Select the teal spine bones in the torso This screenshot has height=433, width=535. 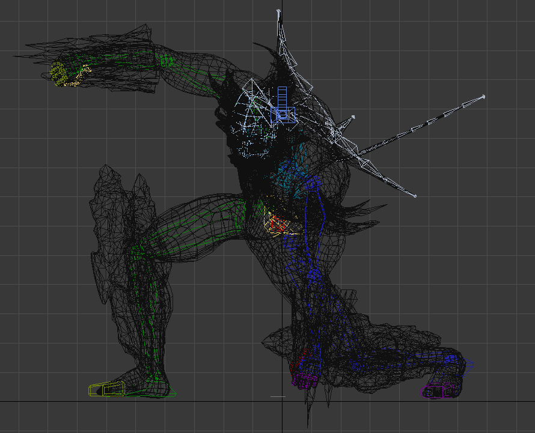coord(289,174)
